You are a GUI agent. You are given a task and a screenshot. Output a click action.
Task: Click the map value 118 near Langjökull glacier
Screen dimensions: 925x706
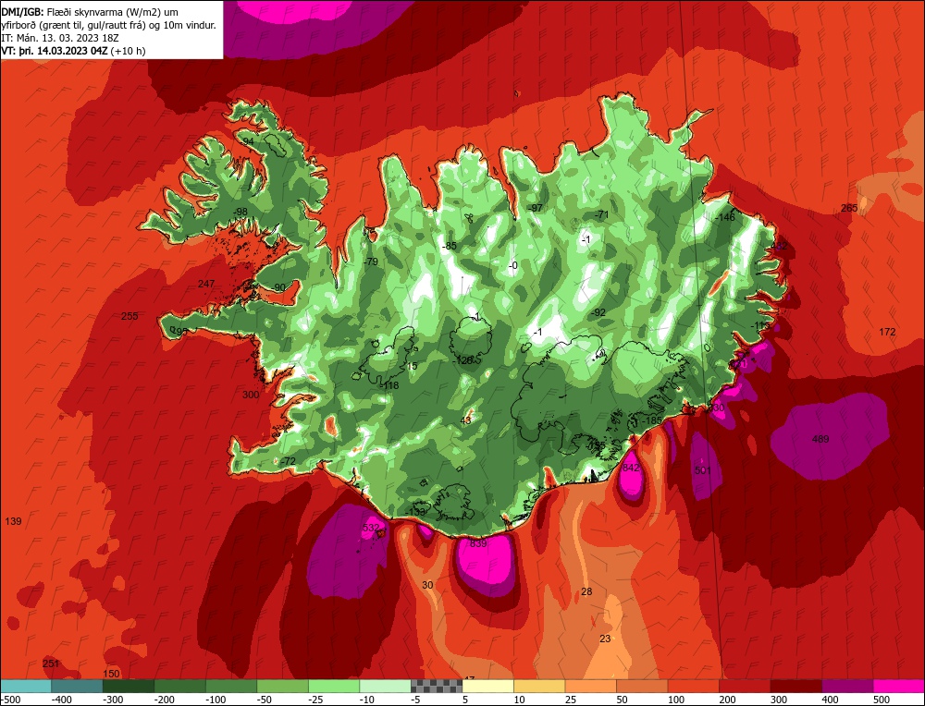tap(391, 385)
